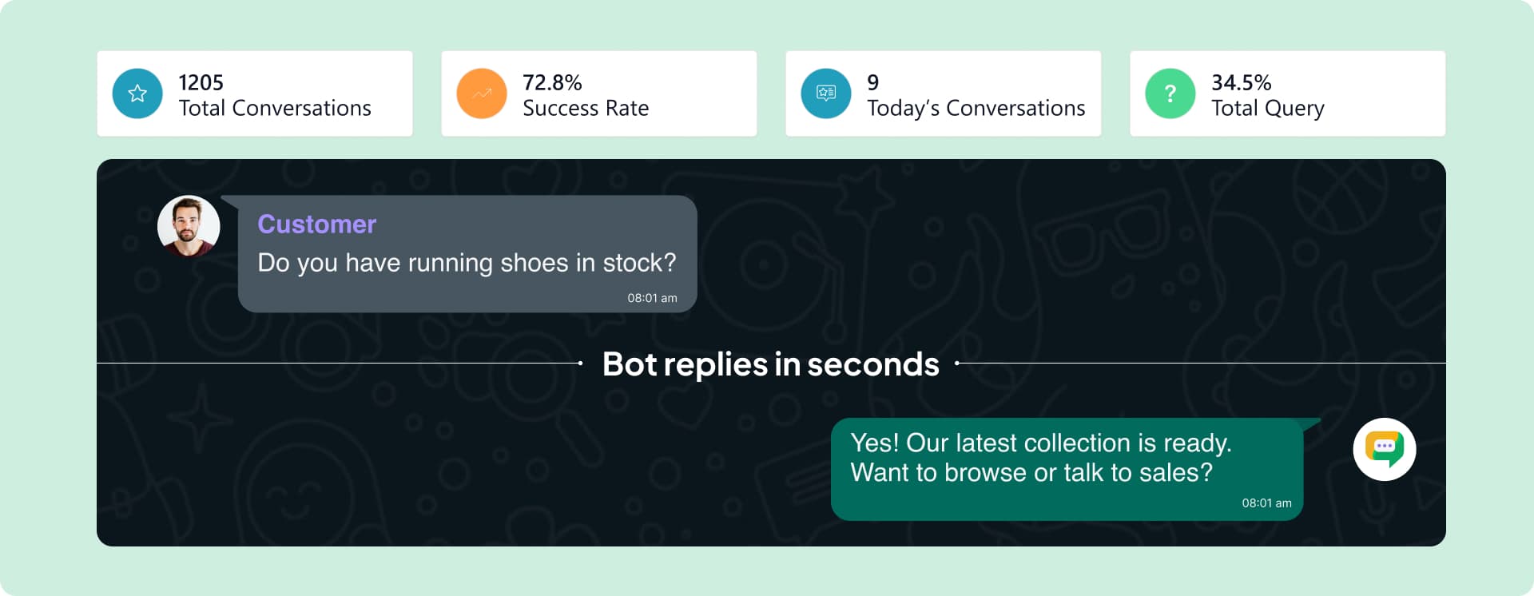Screen dimensions: 1534x596
Task: Click the 72.8% success rate value
Action: [x=552, y=82]
